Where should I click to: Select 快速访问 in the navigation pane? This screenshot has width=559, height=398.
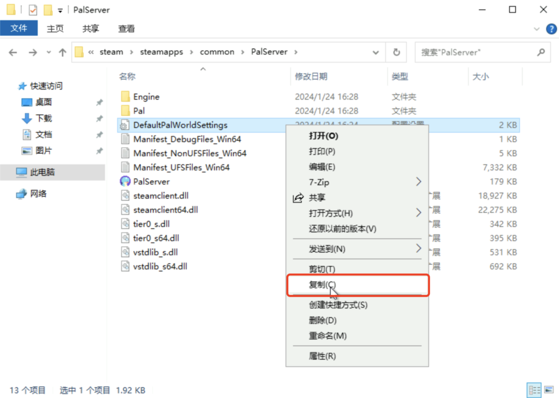46,86
